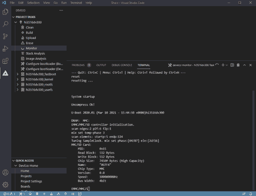Run the Build task

[29, 33]
